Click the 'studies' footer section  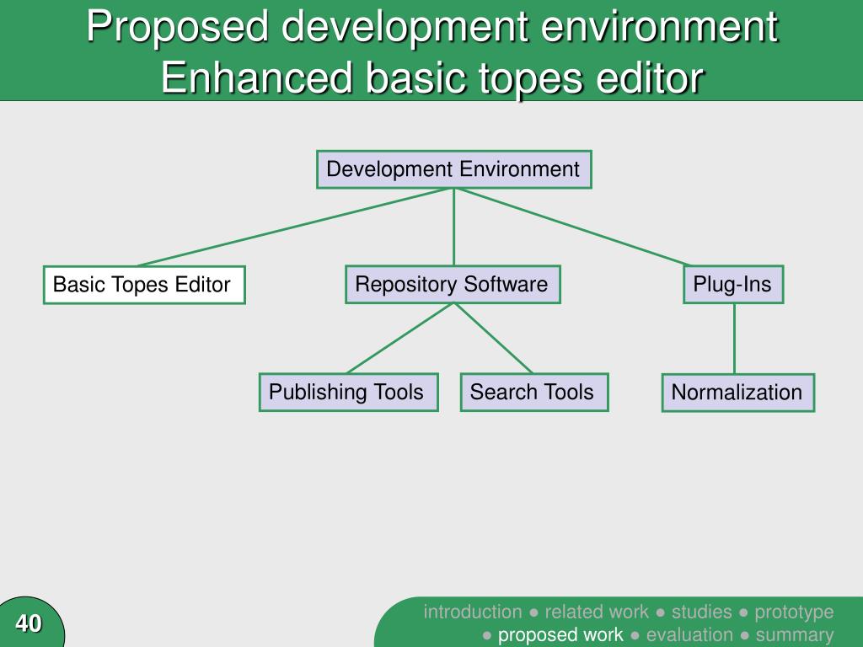pyautogui.click(x=702, y=612)
